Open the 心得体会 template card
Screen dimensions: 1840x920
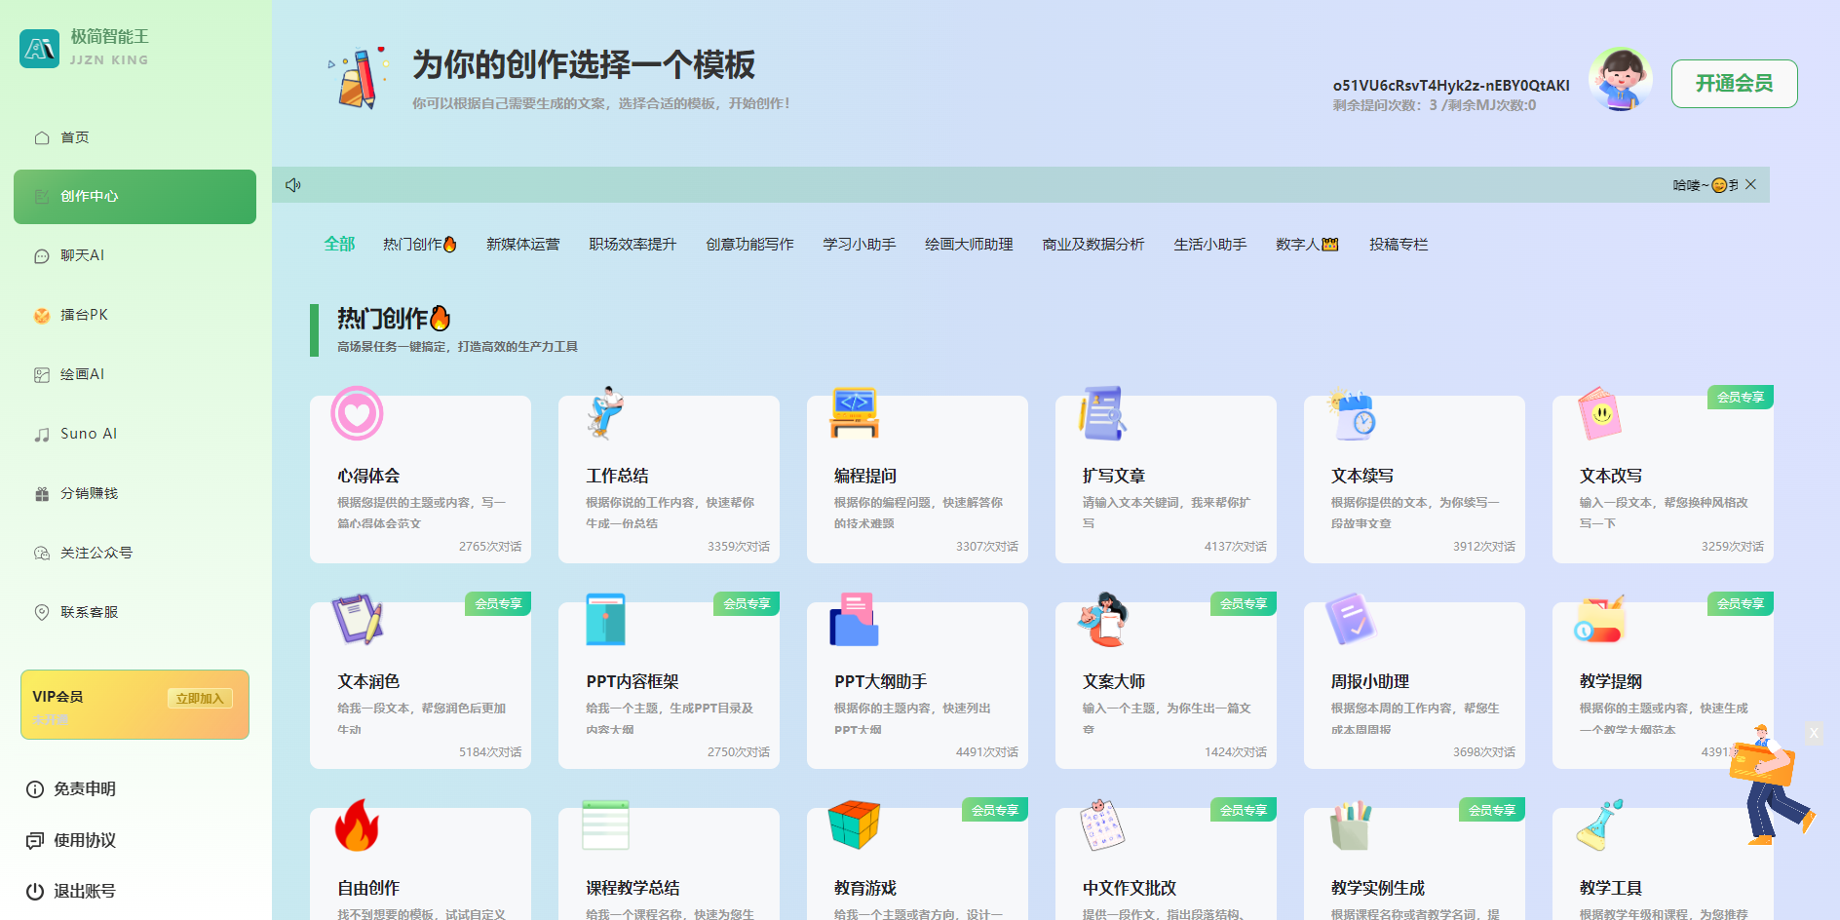coord(420,478)
